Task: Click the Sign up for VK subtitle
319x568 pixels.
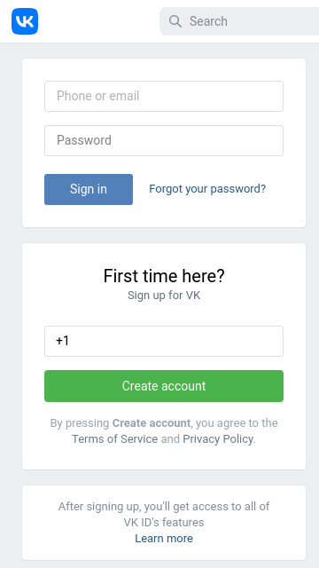Action: (x=164, y=296)
